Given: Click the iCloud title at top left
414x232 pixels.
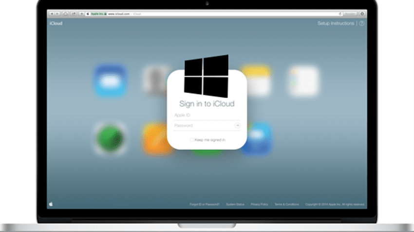Looking at the screenshot, I should point(56,23).
